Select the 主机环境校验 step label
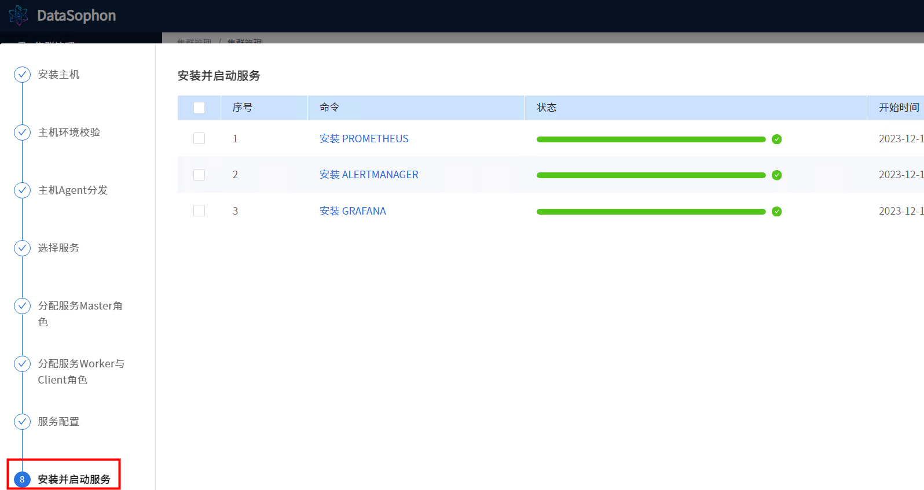 point(69,132)
